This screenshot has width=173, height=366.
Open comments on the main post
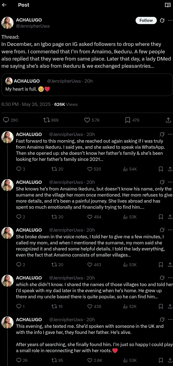coord(6,120)
